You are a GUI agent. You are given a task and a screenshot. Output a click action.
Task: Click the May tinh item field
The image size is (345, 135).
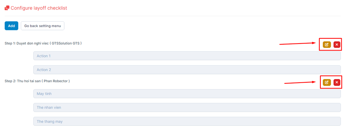click(x=187, y=94)
